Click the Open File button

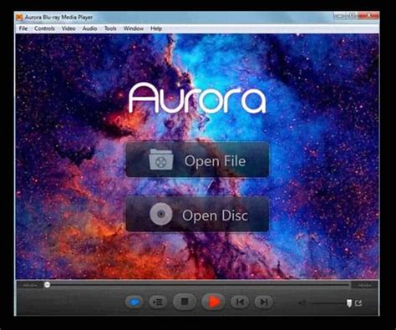(197, 160)
